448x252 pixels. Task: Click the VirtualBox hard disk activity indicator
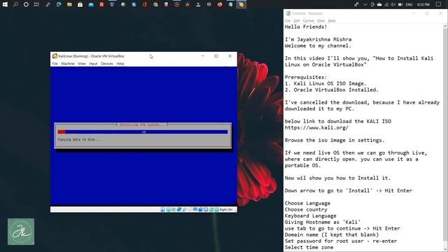[162, 209]
